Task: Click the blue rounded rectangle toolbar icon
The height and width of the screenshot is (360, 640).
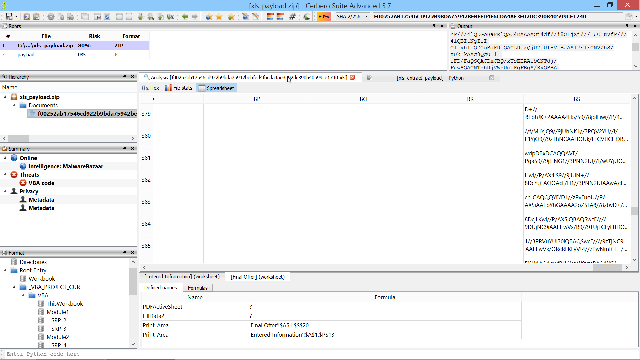Action: pyautogui.click(x=129, y=16)
